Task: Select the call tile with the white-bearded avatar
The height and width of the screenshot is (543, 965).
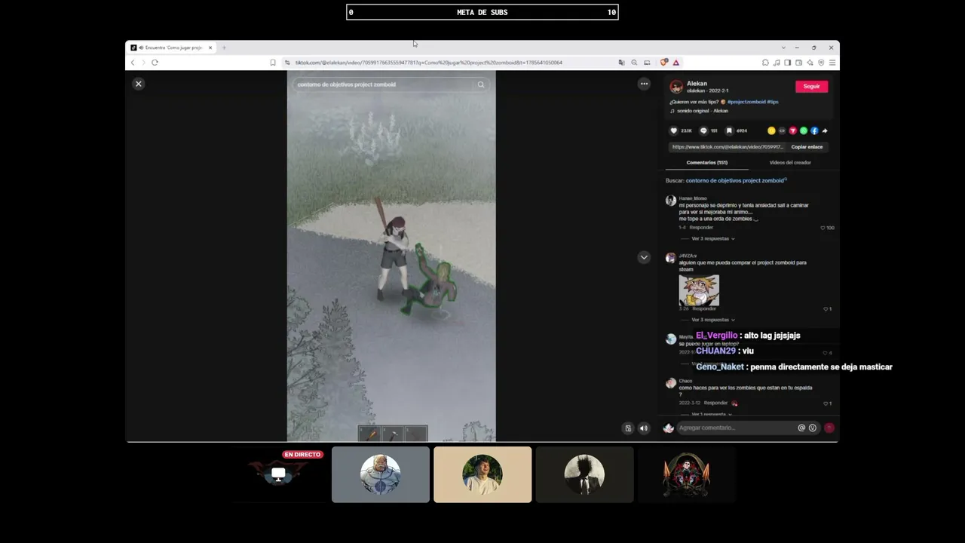Action: [381, 474]
